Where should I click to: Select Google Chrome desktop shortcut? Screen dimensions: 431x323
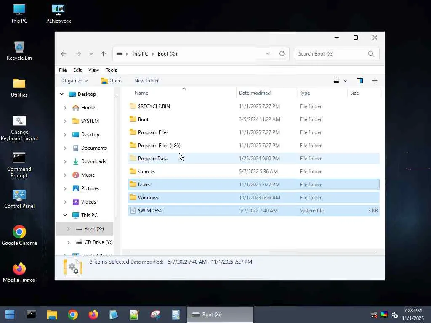[x=19, y=236]
